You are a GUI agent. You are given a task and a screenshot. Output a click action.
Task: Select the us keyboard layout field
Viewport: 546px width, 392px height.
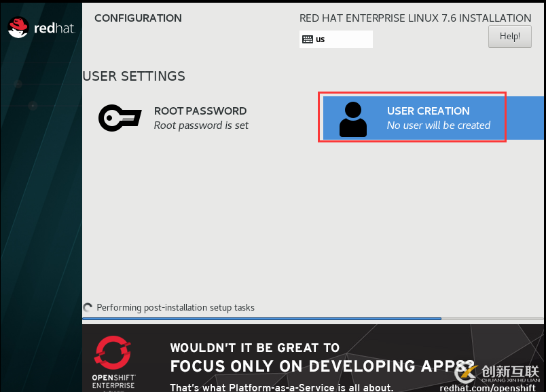pos(336,39)
